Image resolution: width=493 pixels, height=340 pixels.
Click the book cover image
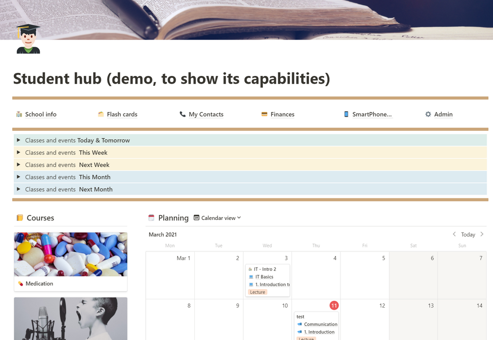coord(246,20)
